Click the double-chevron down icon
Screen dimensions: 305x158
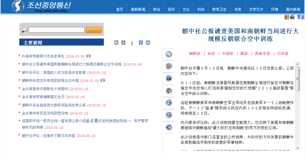[x=303, y=17]
